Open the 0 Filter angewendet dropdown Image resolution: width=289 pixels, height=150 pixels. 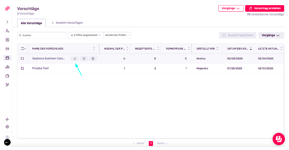click(x=86, y=35)
